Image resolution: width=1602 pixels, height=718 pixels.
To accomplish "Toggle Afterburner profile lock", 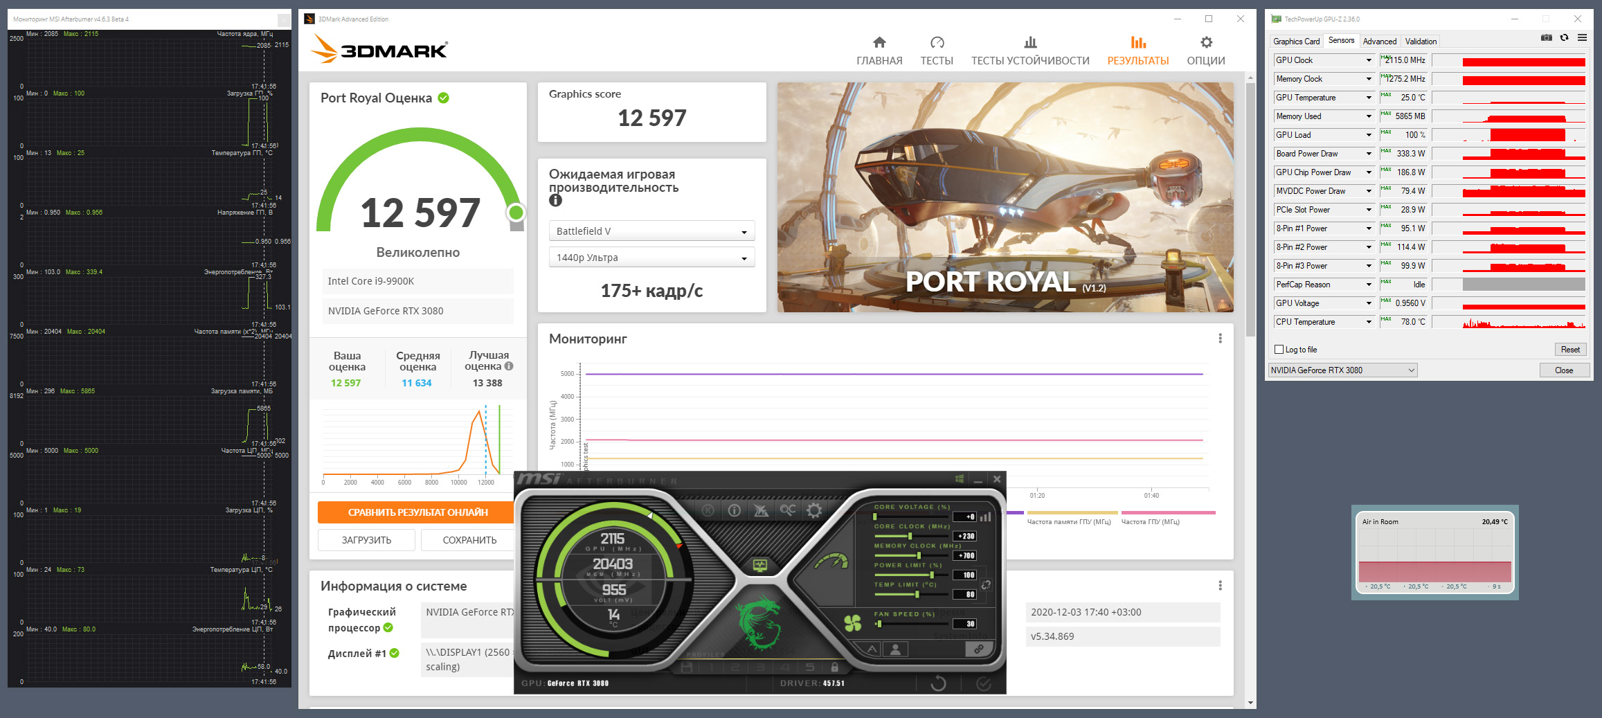I will pyautogui.click(x=834, y=667).
